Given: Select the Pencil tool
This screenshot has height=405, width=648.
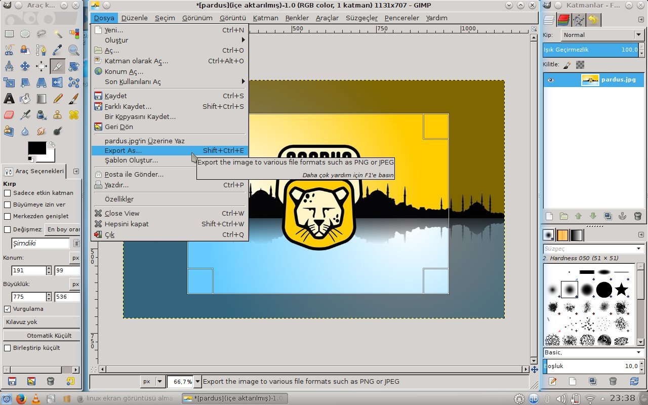Looking at the screenshot, I should [x=58, y=99].
